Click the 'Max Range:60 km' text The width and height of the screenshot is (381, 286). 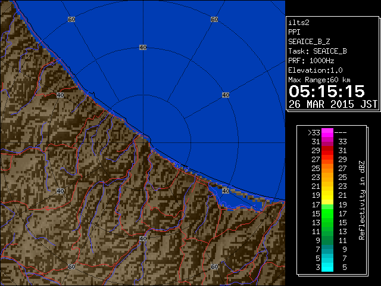[x=319, y=80]
